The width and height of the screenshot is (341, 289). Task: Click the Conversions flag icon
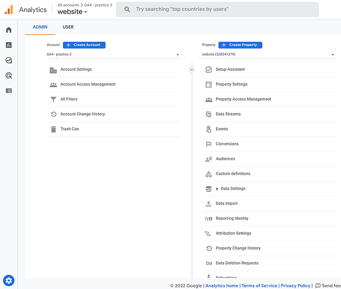[x=208, y=144]
